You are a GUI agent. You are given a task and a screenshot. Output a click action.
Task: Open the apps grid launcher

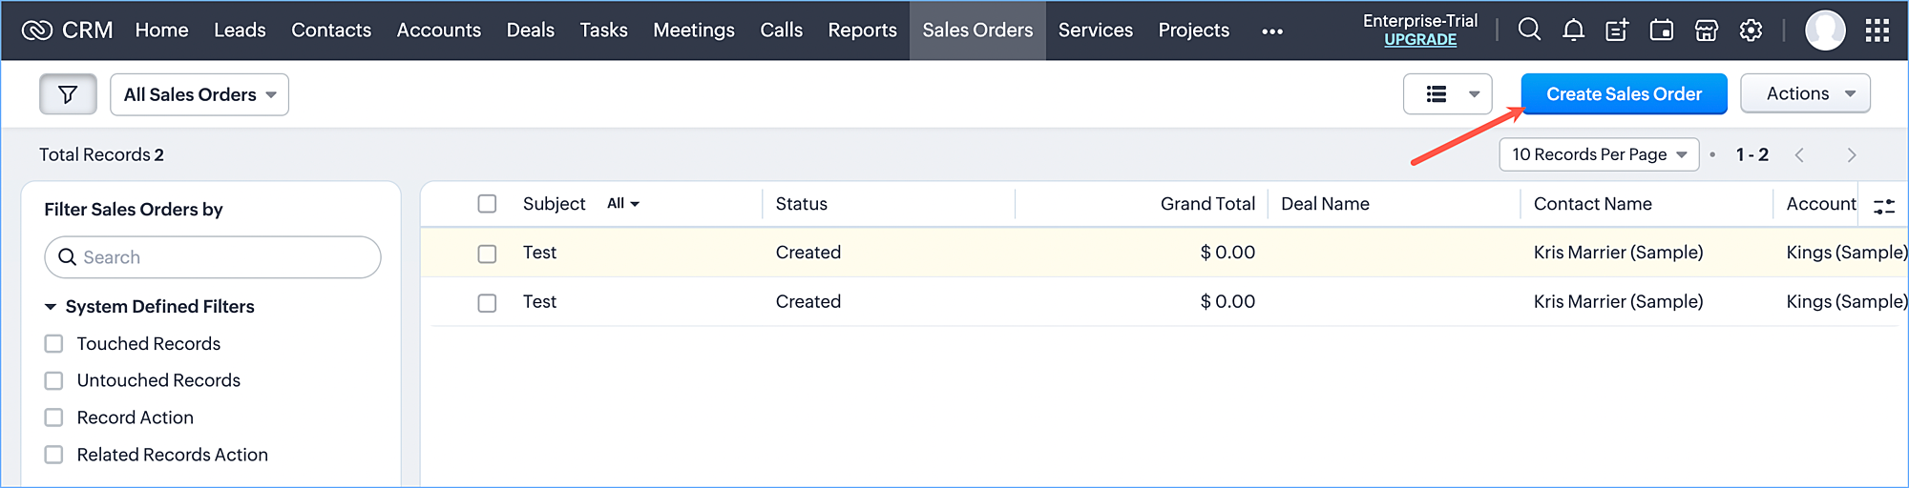(1877, 30)
